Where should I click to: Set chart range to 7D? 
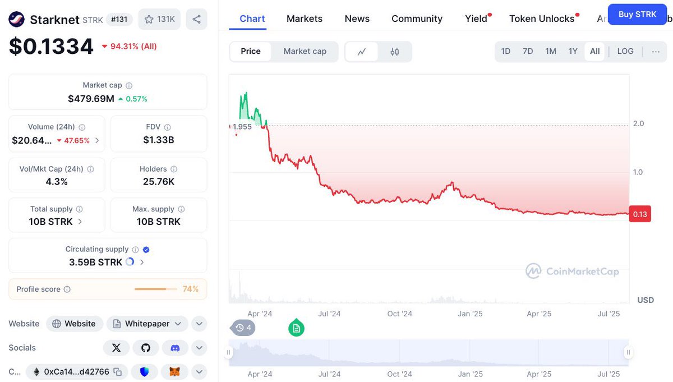point(528,51)
